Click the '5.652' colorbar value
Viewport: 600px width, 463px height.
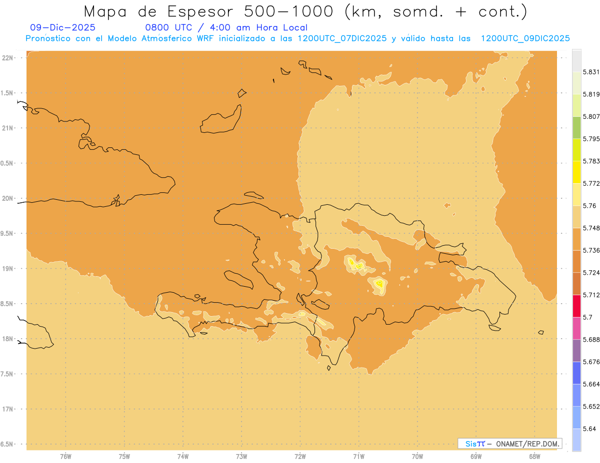(591, 407)
